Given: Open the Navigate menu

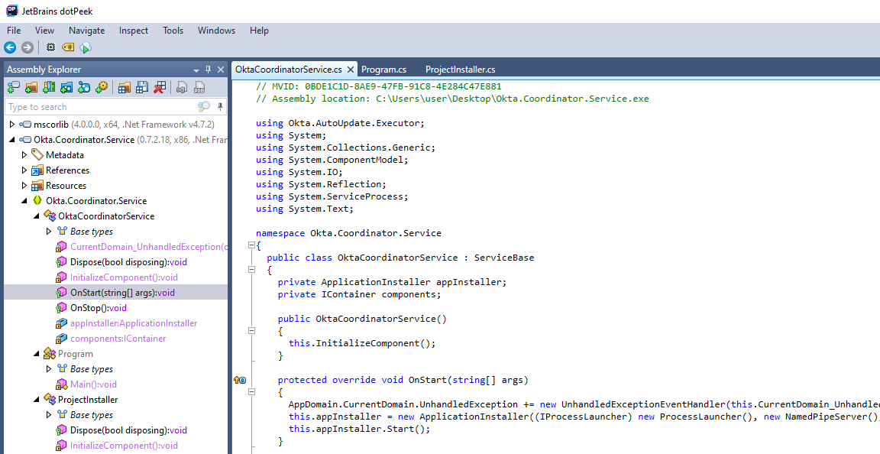Looking at the screenshot, I should point(86,31).
